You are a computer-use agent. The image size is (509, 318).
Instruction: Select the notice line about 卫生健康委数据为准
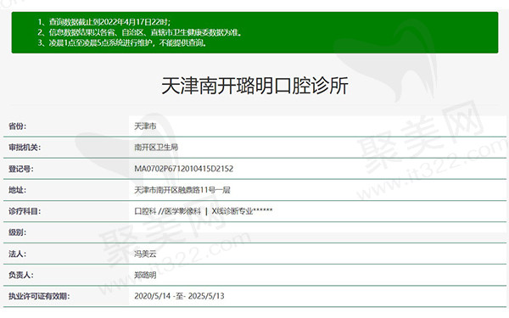[140, 32]
